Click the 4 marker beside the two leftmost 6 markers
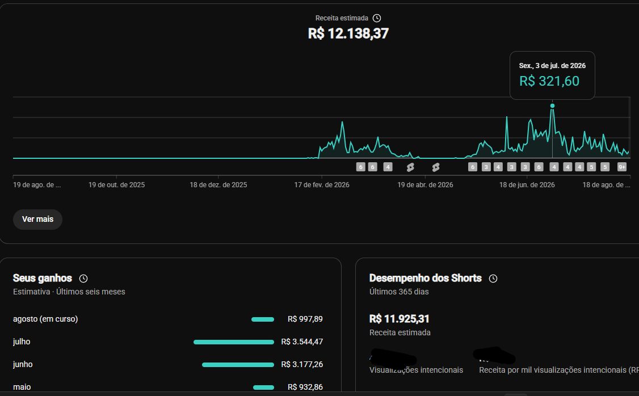The image size is (639, 396). (388, 167)
